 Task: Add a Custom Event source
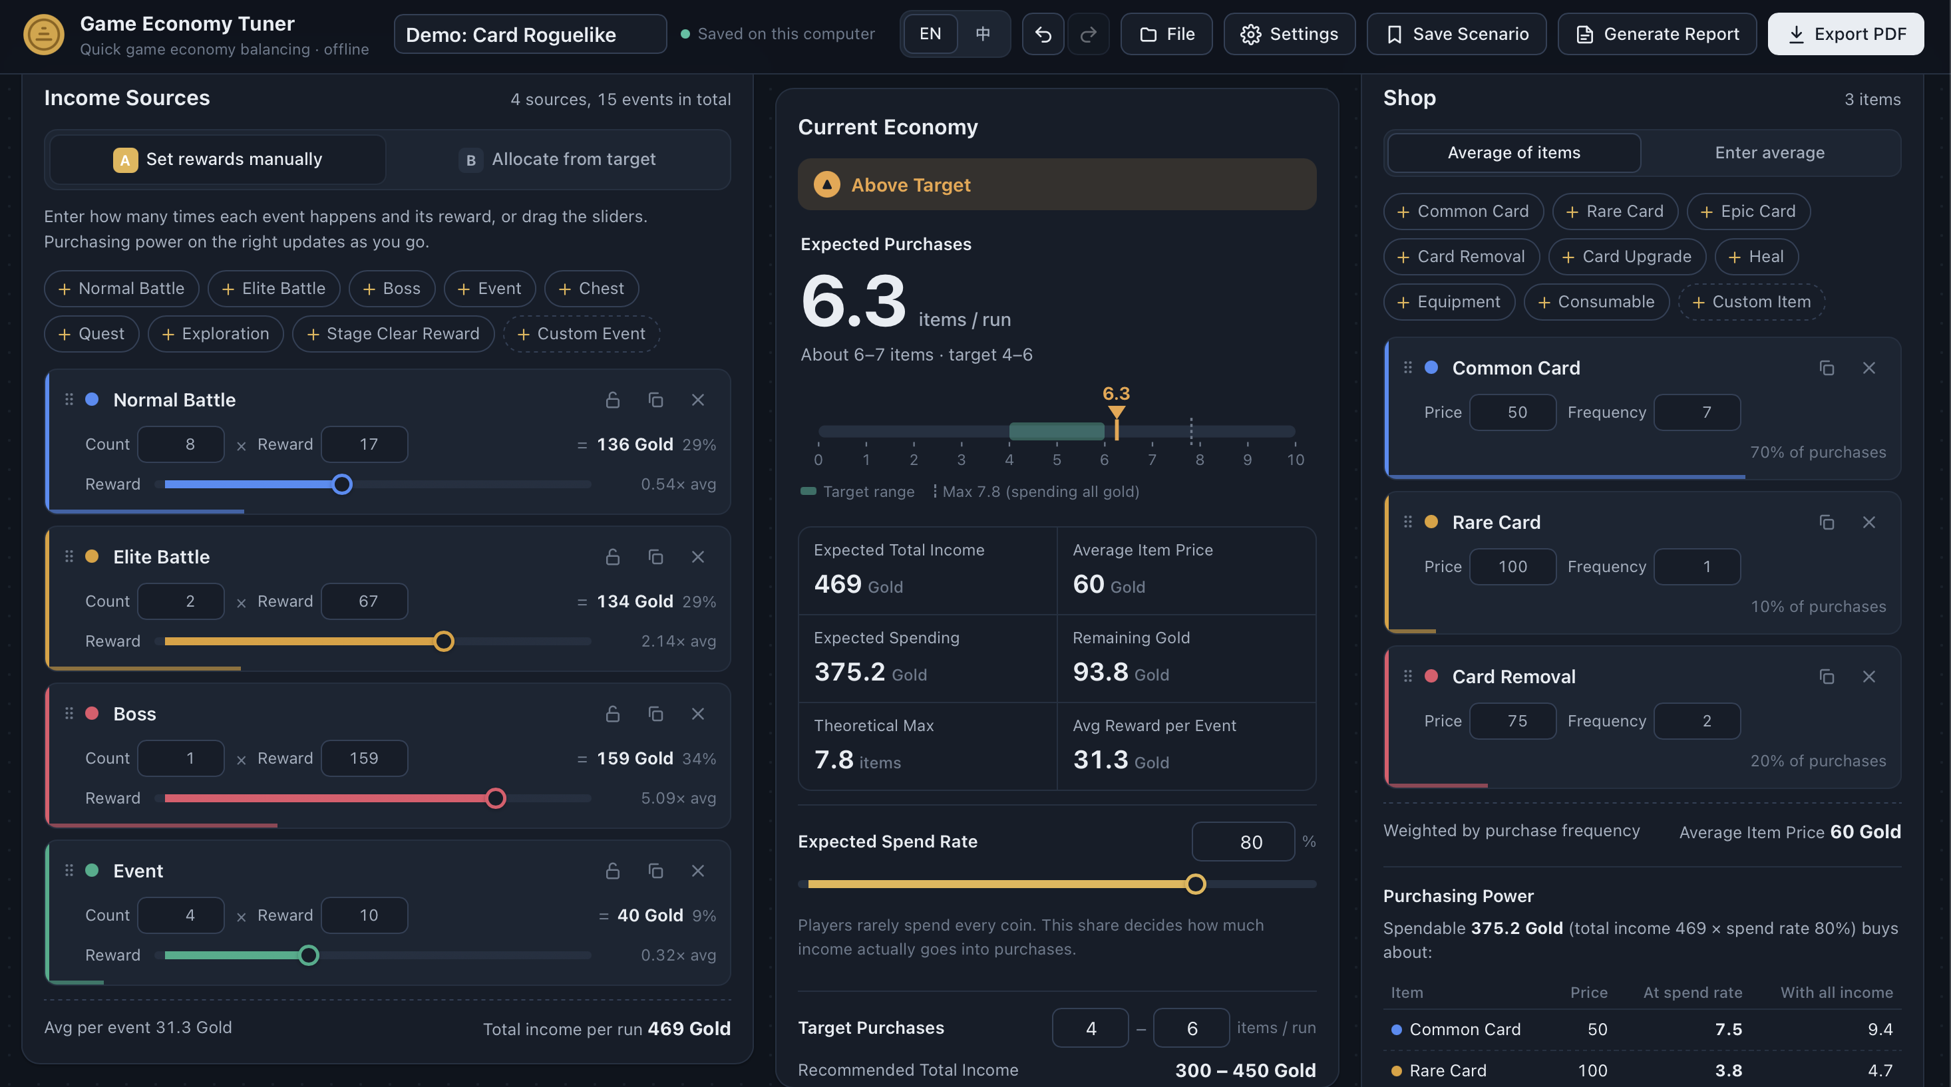tap(581, 334)
